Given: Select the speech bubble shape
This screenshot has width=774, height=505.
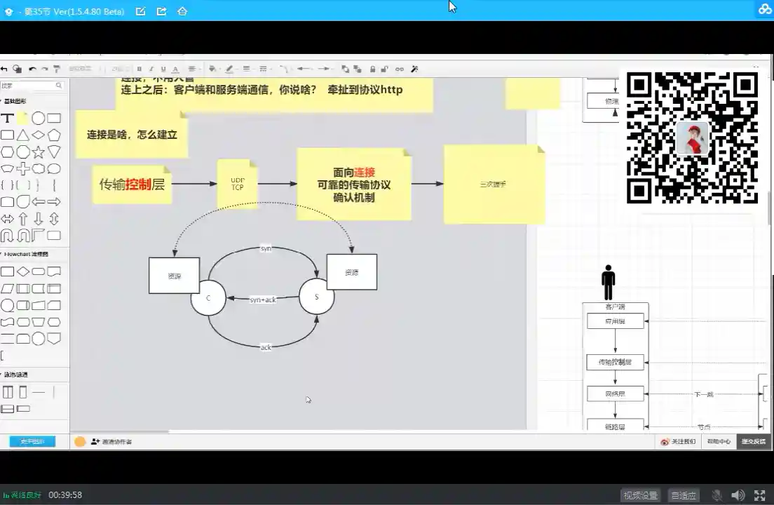Looking at the screenshot, I should click(x=54, y=169).
